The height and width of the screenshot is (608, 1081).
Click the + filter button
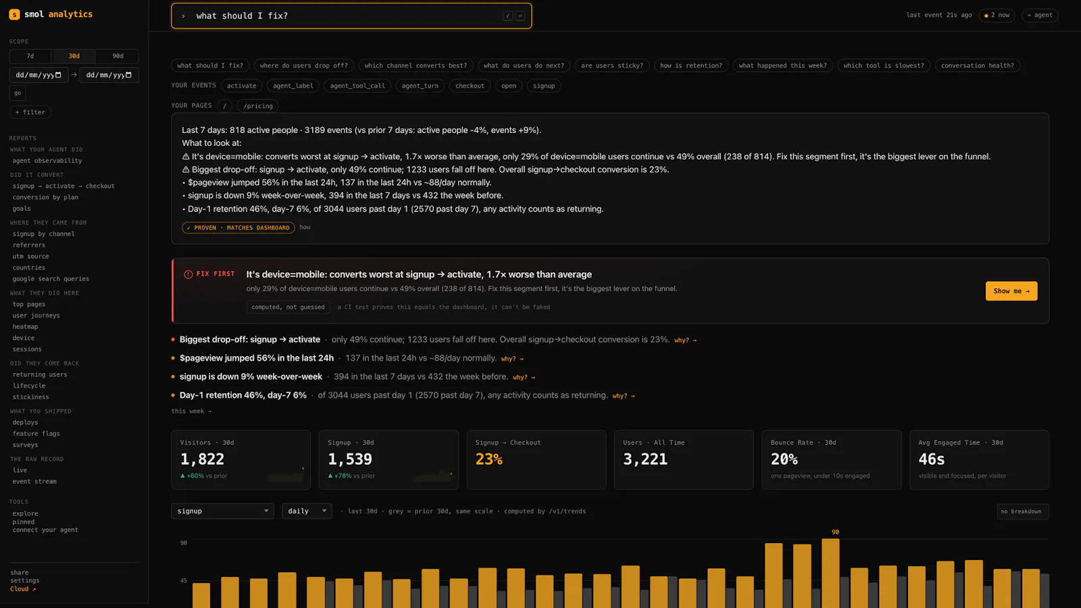[30, 112]
